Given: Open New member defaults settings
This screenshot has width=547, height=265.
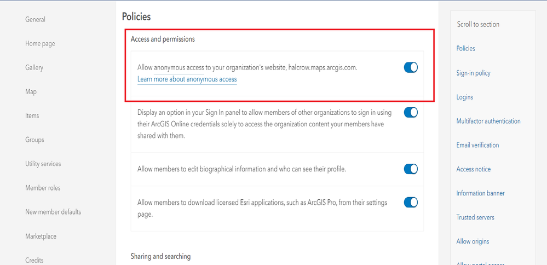Looking at the screenshot, I should pyautogui.click(x=53, y=212).
